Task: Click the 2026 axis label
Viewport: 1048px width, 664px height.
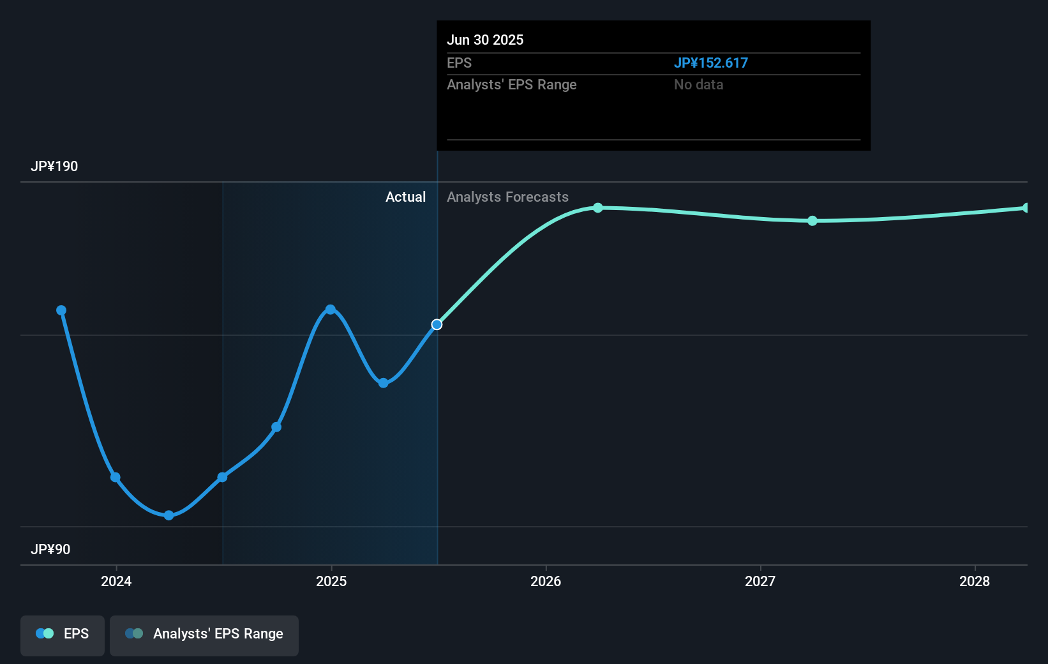Action: 546,582
